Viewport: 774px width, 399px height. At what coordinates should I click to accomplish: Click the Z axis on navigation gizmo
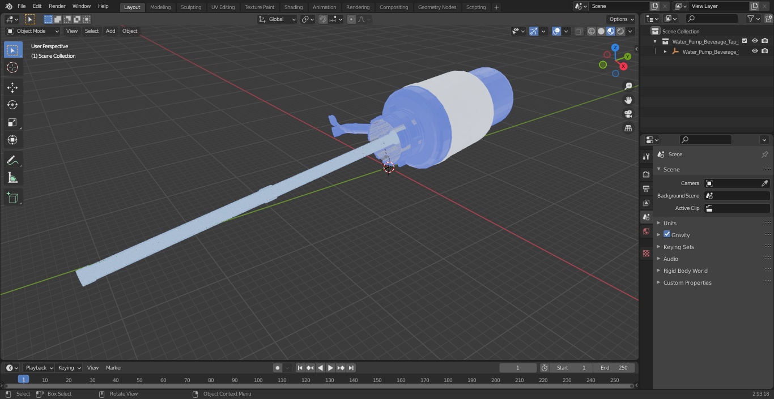[615, 48]
